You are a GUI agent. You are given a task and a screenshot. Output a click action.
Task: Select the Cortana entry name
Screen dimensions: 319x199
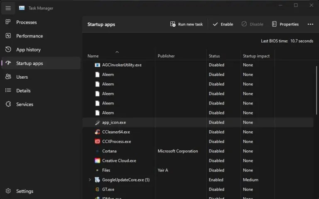(x=109, y=151)
